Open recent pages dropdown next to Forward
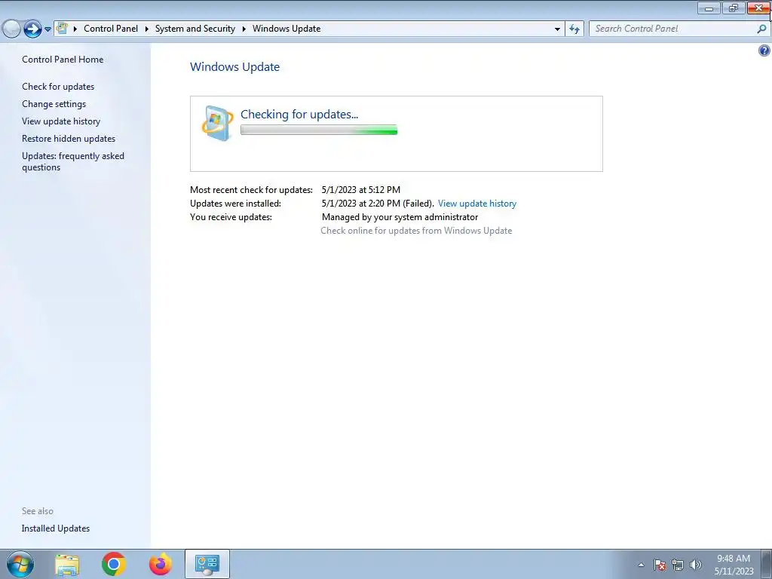The width and height of the screenshot is (772, 579). pos(47,29)
